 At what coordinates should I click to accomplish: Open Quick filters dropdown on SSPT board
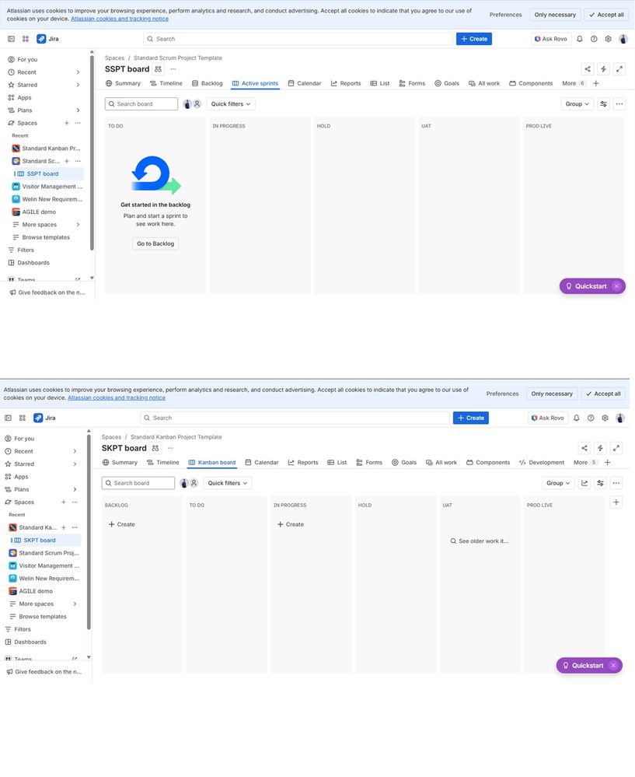[x=231, y=104]
